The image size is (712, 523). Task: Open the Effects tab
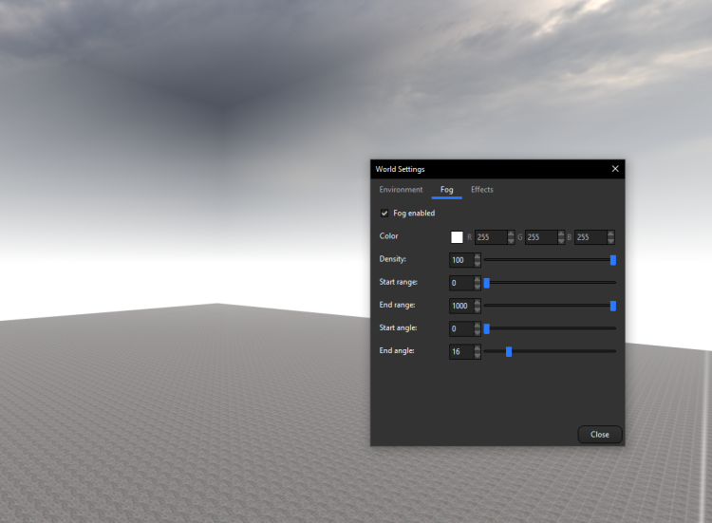[x=482, y=190]
